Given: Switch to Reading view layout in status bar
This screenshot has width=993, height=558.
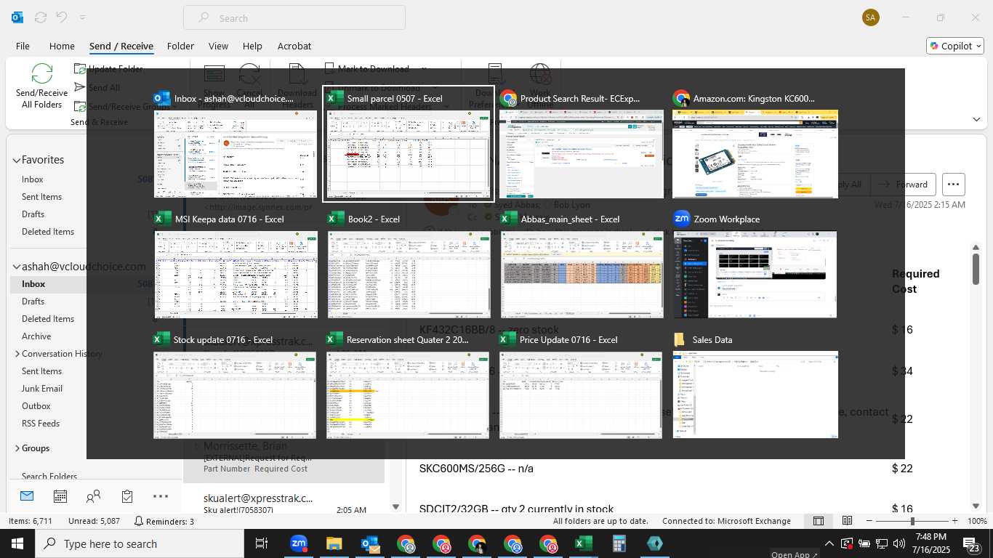Looking at the screenshot, I should click(x=847, y=521).
